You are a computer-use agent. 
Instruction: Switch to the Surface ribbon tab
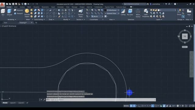pos(22,7)
